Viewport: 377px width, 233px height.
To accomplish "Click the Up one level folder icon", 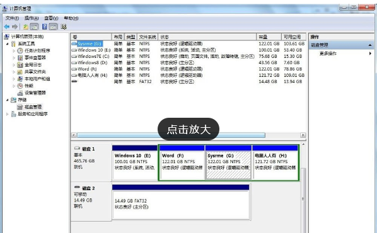I will pyautogui.click(x=26, y=26).
